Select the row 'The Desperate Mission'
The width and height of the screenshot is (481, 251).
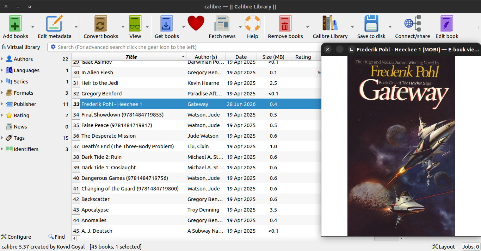[x=197, y=136]
